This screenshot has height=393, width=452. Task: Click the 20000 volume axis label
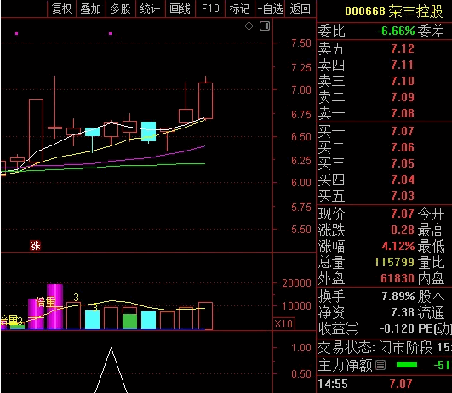[x=296, y=283]
